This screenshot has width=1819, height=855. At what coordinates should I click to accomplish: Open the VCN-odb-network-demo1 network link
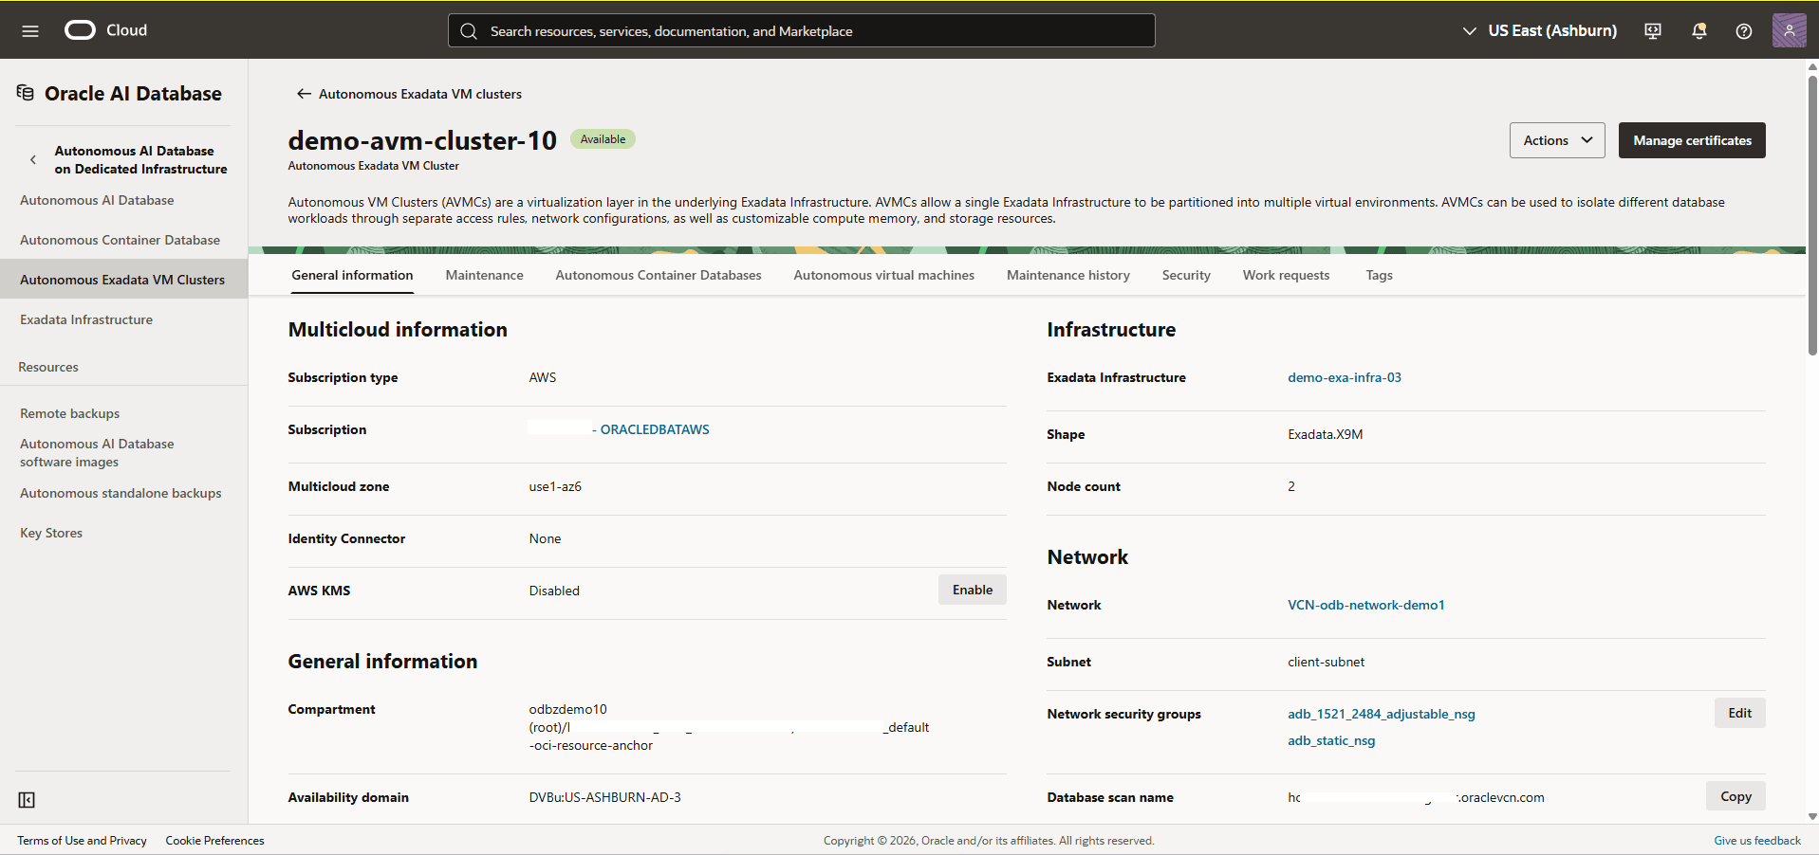click(x=1365, y=605)
